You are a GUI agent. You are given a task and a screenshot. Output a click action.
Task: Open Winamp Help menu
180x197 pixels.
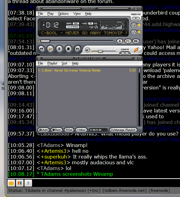click(x=88, y=14)
